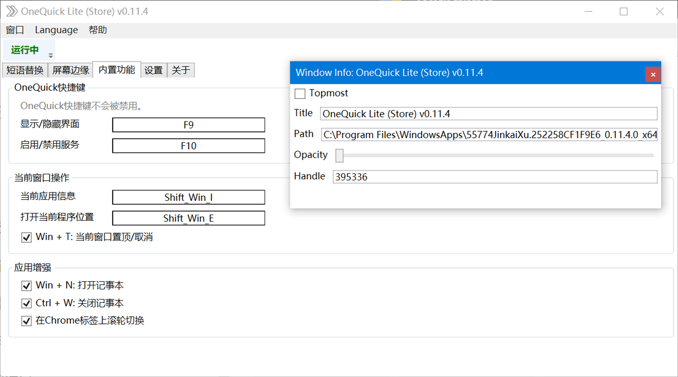
Task: Uncheck Ctrl + W close notepad option
Action: (26, 304)
